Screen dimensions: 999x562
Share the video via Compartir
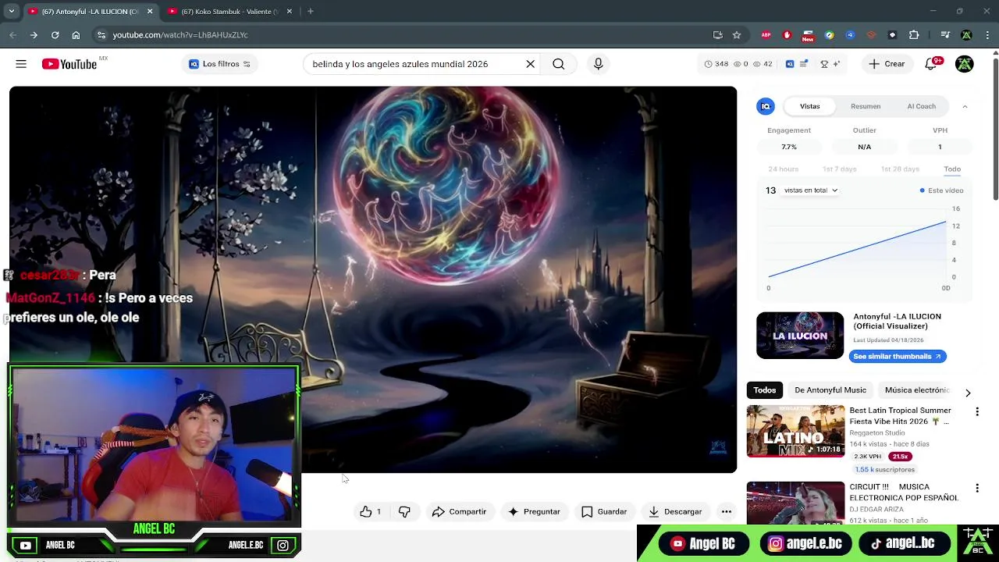point(459,512)
